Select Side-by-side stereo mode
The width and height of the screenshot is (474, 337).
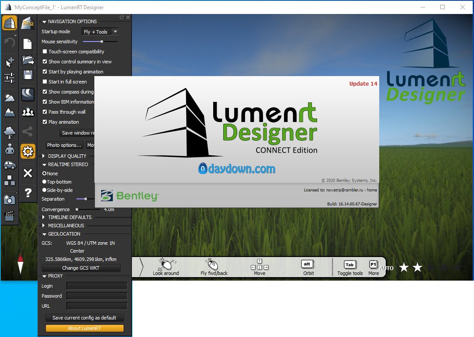point(45,190)
